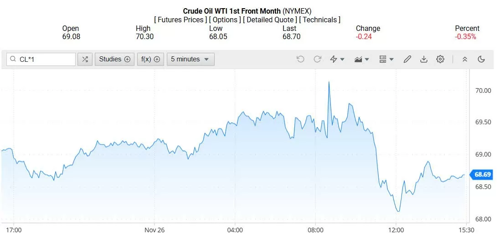Change the 5 minutes interval dropdown
The image size is (500, 235).
pos(190,59)
